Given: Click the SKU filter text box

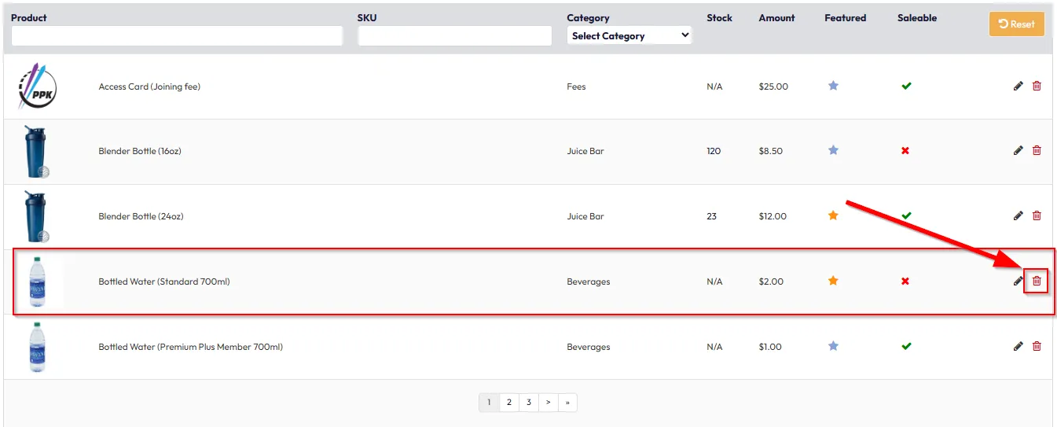Looking at the screenshot, I should click(x=455, y=36).
